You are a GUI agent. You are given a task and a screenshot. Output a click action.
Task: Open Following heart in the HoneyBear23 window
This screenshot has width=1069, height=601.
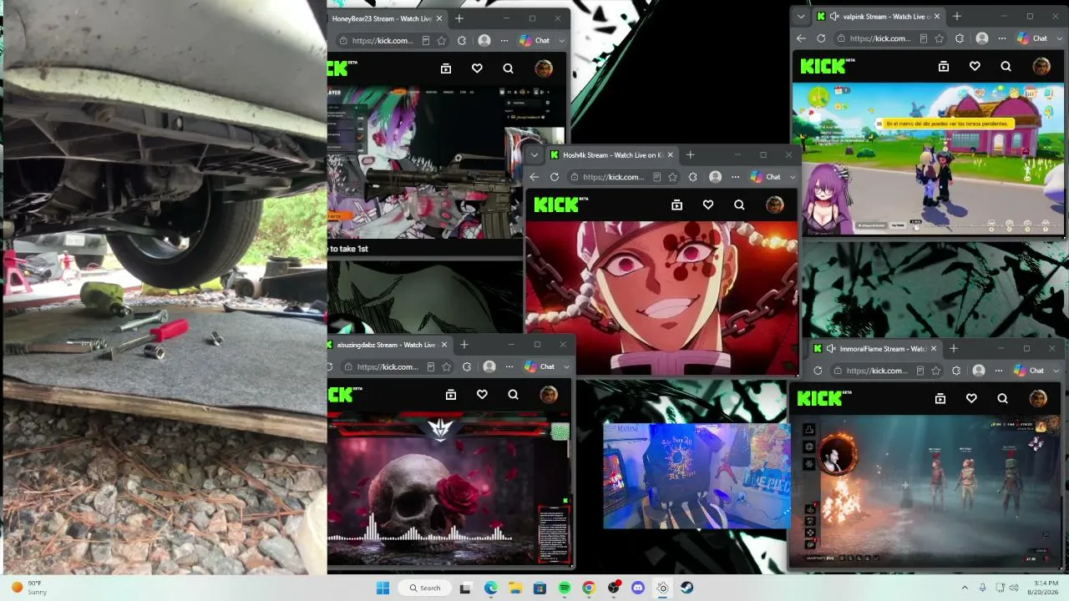[x=477, y=68]
